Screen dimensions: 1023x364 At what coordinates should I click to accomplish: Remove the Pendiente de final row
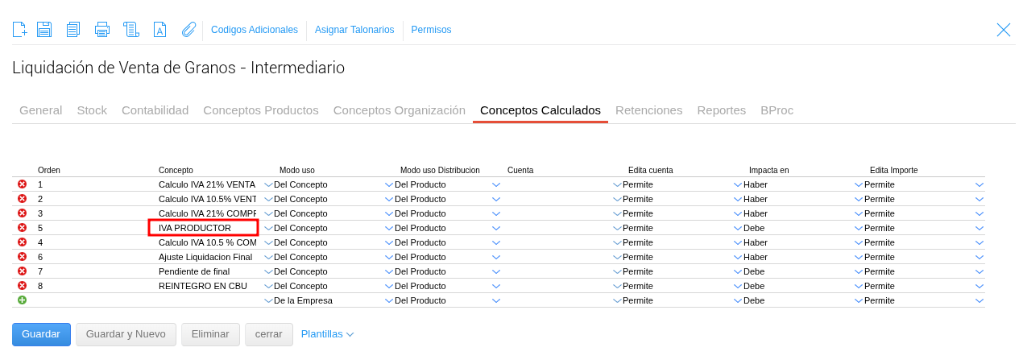(22, 271)
